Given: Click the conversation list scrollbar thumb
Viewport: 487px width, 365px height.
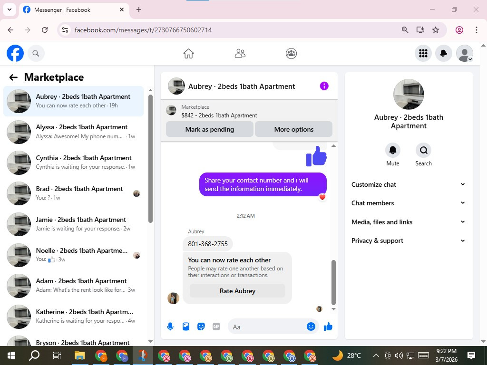Looking at the screenshot, I should pyautogui.click(x=150, y=158).
